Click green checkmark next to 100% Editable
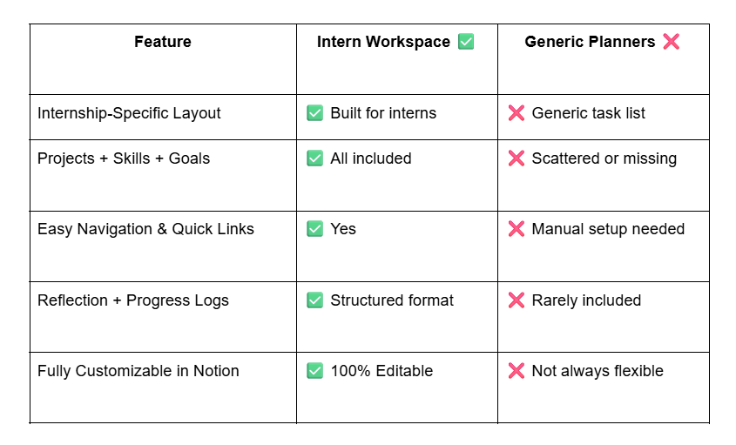The height and width of the screenshot is (445, 736). click(x=315, y=371)
